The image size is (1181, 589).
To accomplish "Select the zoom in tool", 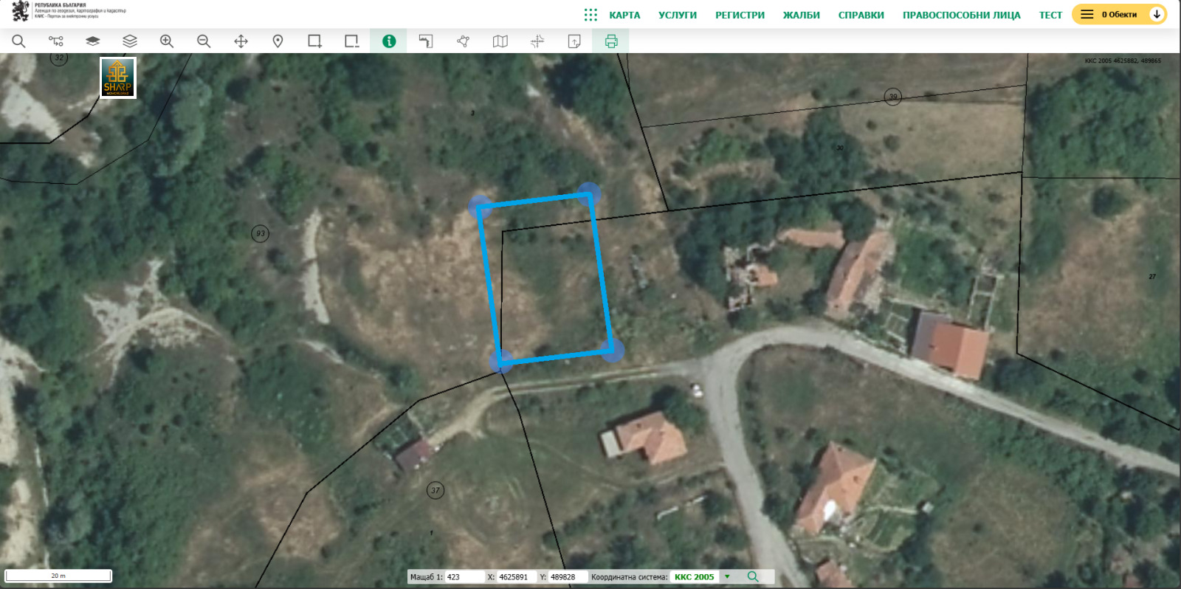I will [167, 41].
